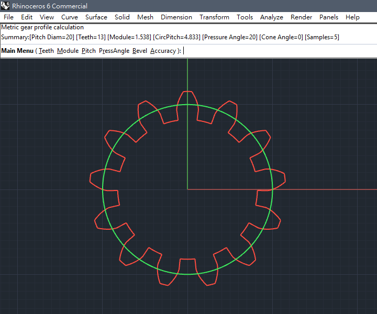The height and width of the screenshot is (314, 377).
Task: Choose the Teeth command option
Action: [47, 51]
